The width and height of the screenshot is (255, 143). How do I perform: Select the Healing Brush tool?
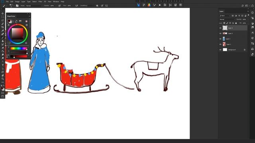pyautogui.click(x=3, y=34)
